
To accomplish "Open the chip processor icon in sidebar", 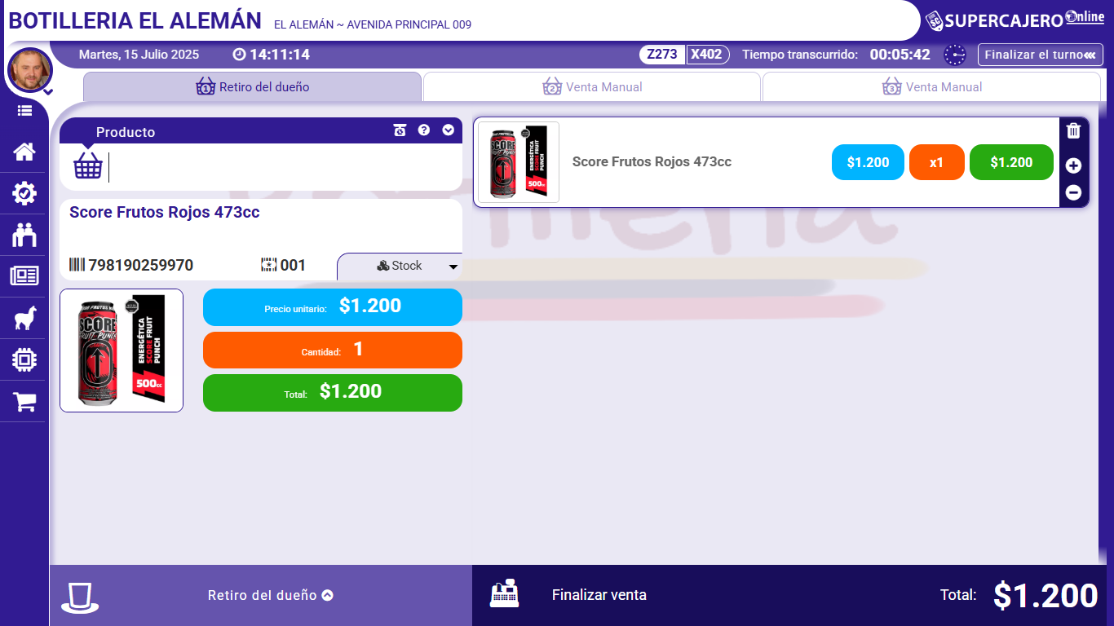I will tap(24, 359).
